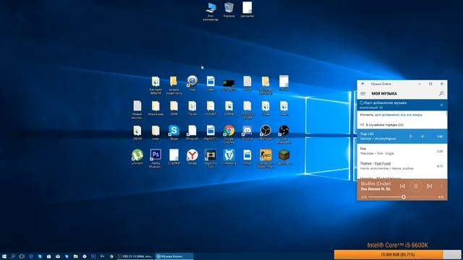Image resolution: width=463 pixels, height=260 pixels.
Task: Select the рассылка file at top
Action: click(247, 9)
